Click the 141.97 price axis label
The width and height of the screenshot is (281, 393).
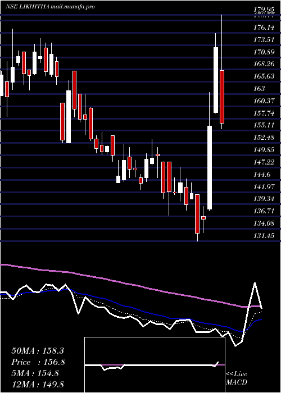(264, 187)
